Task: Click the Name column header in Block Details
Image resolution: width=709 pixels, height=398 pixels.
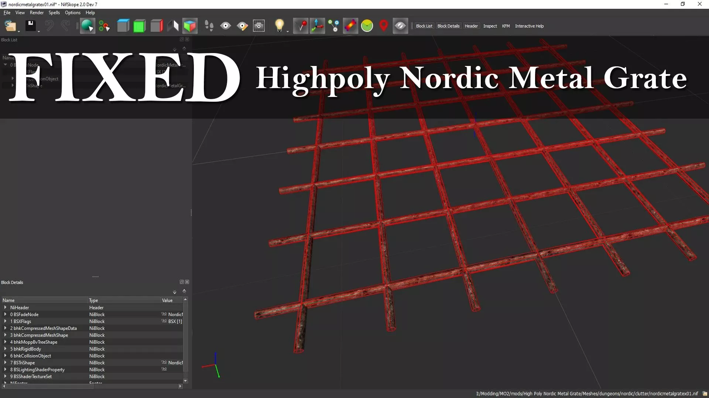Action: 44,300
